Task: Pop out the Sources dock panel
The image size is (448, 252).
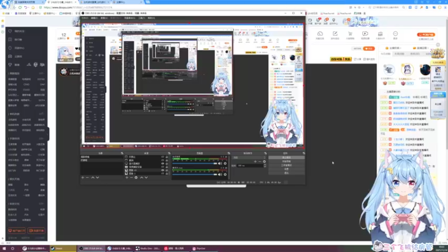Action: click(x=169, y=153)
